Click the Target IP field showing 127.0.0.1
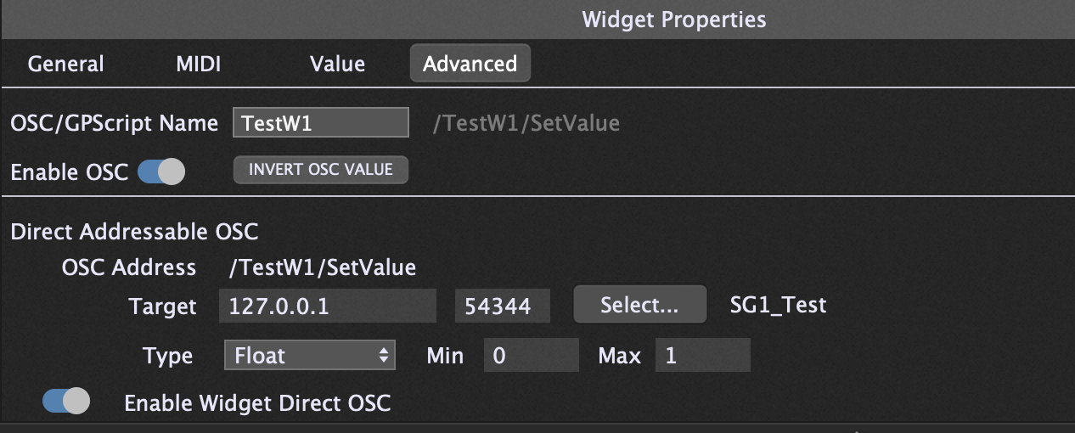Screen dimensions: 1075x433 (327, 306)
